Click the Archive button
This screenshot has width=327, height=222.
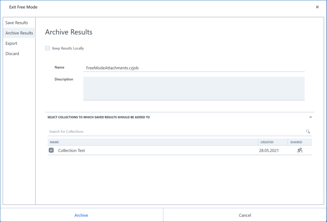point(81,215)
